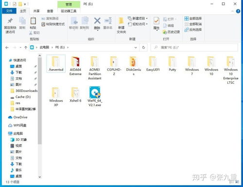243x187 pixels.
Task: Select the WePE_64_V2.1.exe file
Action: (95, 96)
